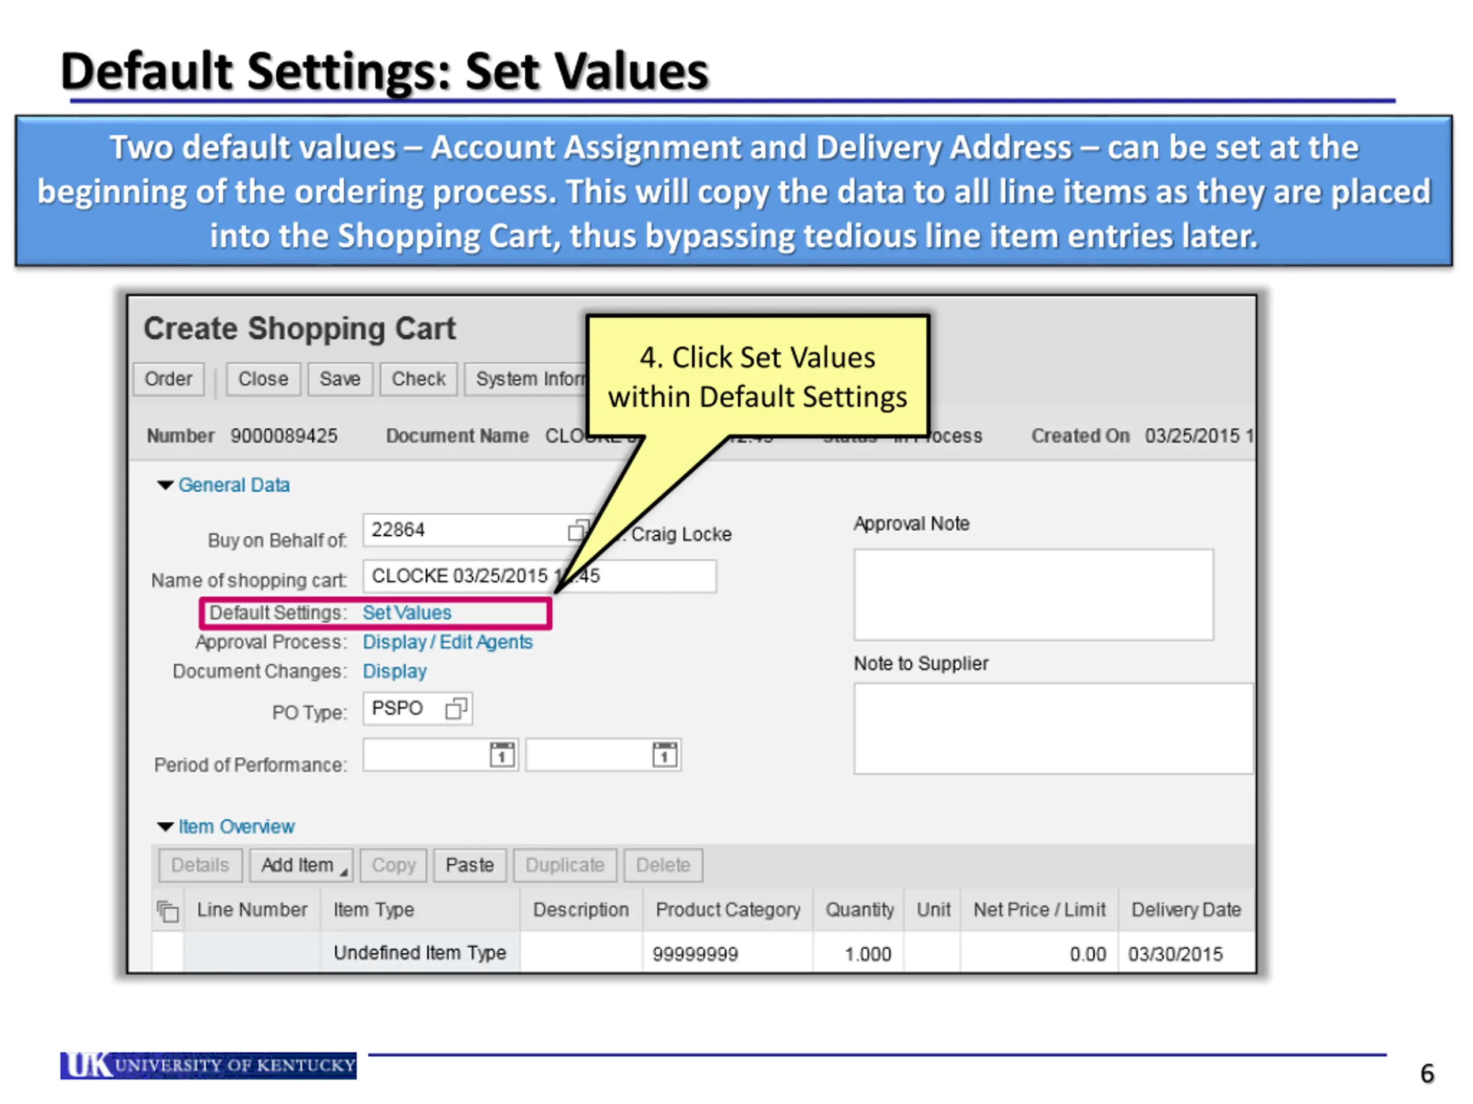Click the Product Category column header
This screenshot has height=1104, width=1473.
[x=728, y=910]
